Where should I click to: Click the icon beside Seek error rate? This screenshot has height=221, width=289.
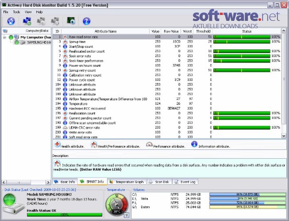65,56
